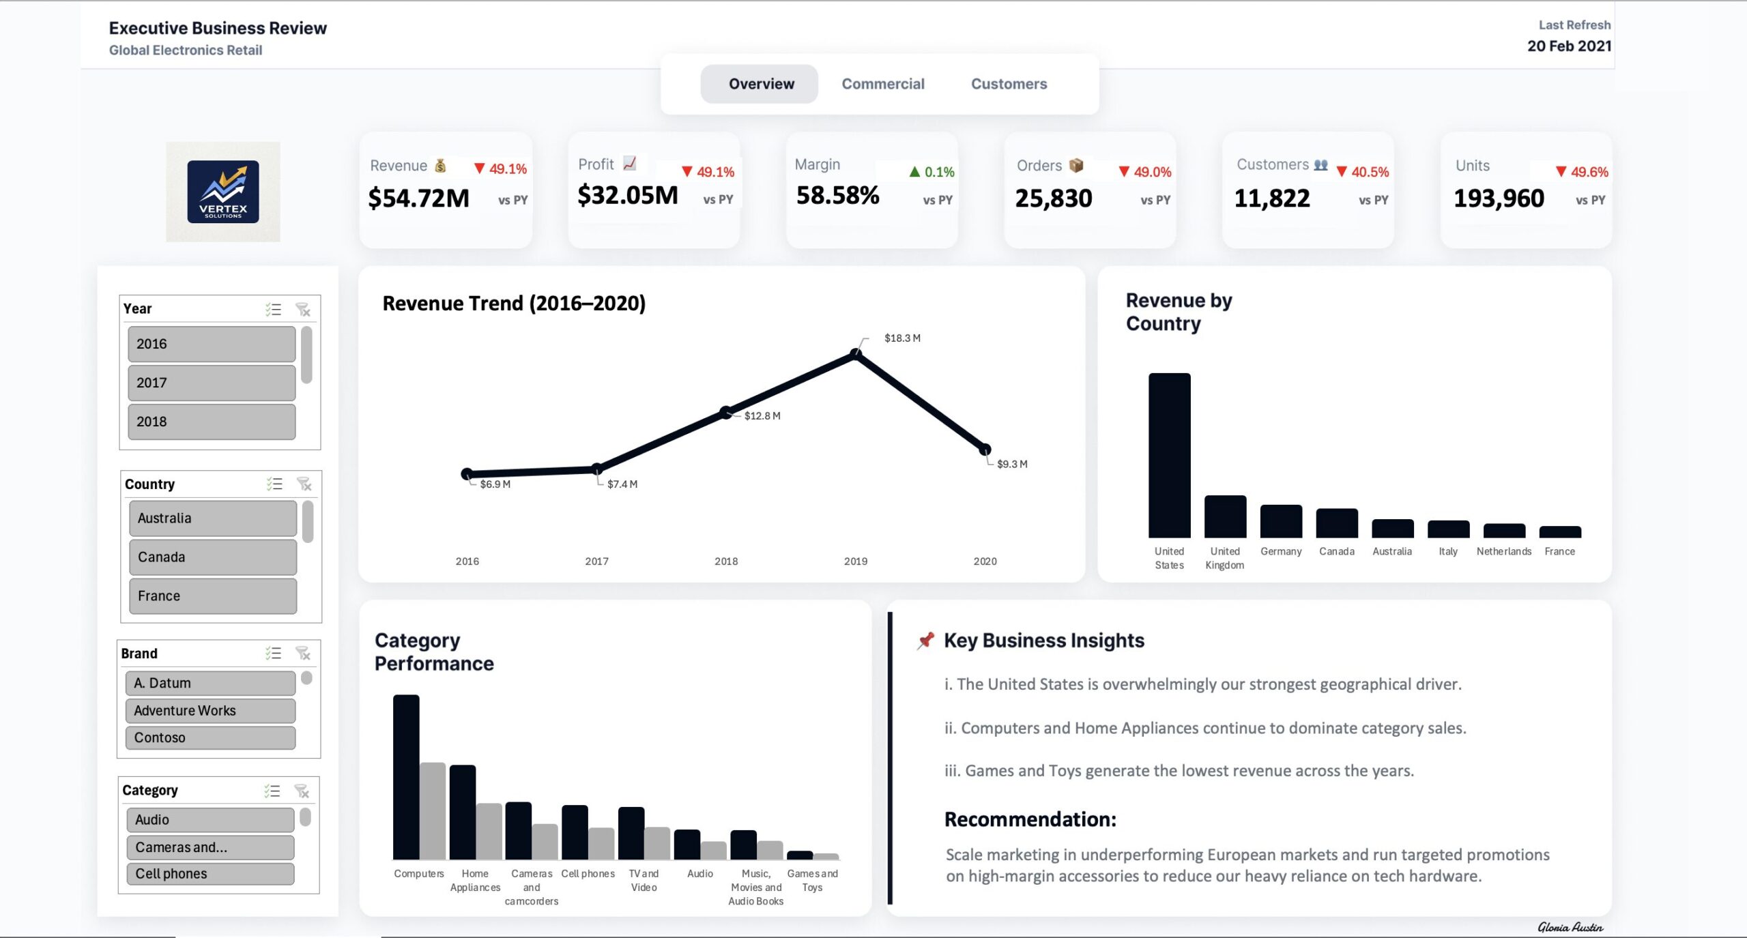Click the green up arrow on Margin card

[914, 172]
